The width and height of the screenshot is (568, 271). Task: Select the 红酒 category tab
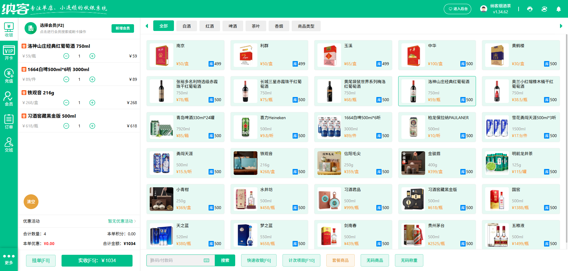tap(210, 26)
